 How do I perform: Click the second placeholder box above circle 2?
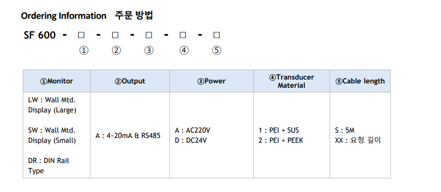pos(115,35)
